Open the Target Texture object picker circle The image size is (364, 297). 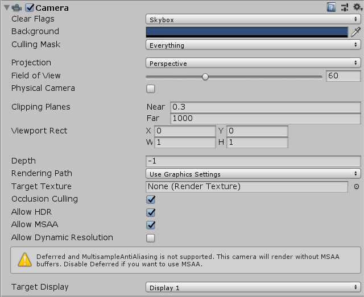tap(357, 186)
